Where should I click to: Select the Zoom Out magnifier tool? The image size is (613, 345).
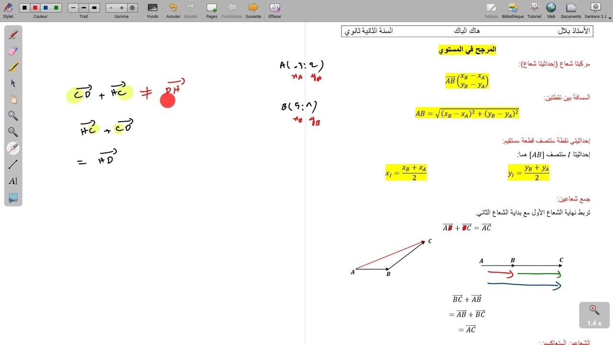coord(13,132)
